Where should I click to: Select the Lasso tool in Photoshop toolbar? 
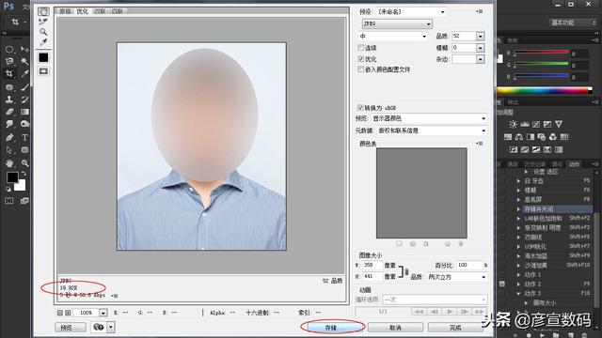click(9, 61)
